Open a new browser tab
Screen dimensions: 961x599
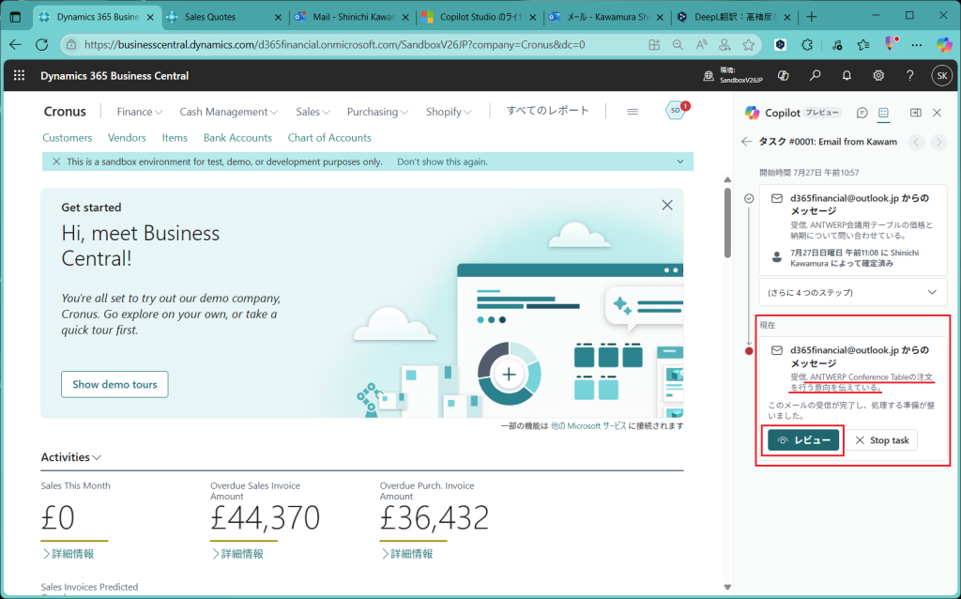point(812,17)
